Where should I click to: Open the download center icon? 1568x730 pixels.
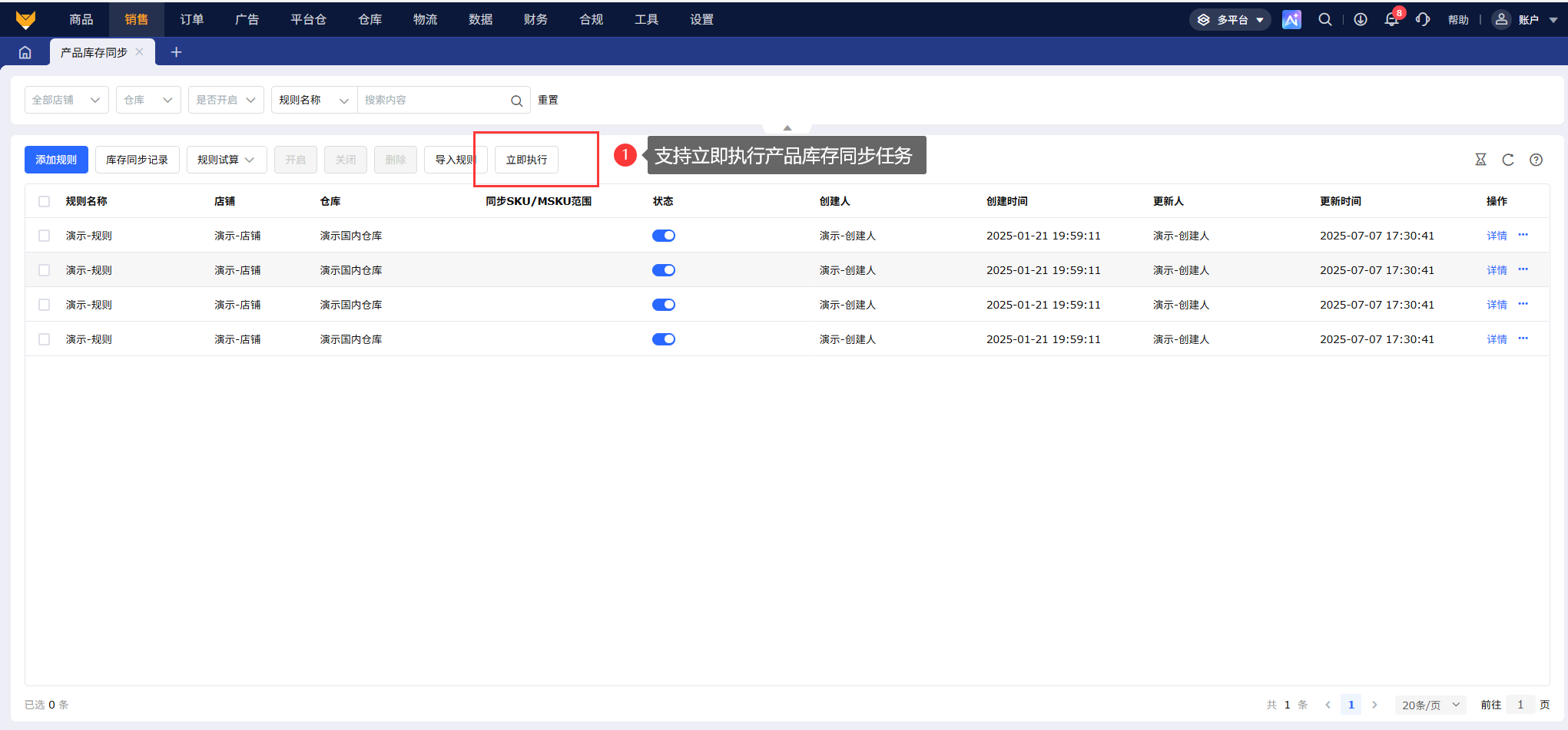(1361, 19)
